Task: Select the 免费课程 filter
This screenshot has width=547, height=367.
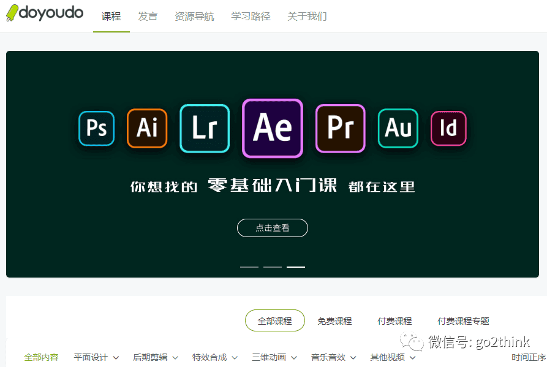Action: click(x=334, y=321)
